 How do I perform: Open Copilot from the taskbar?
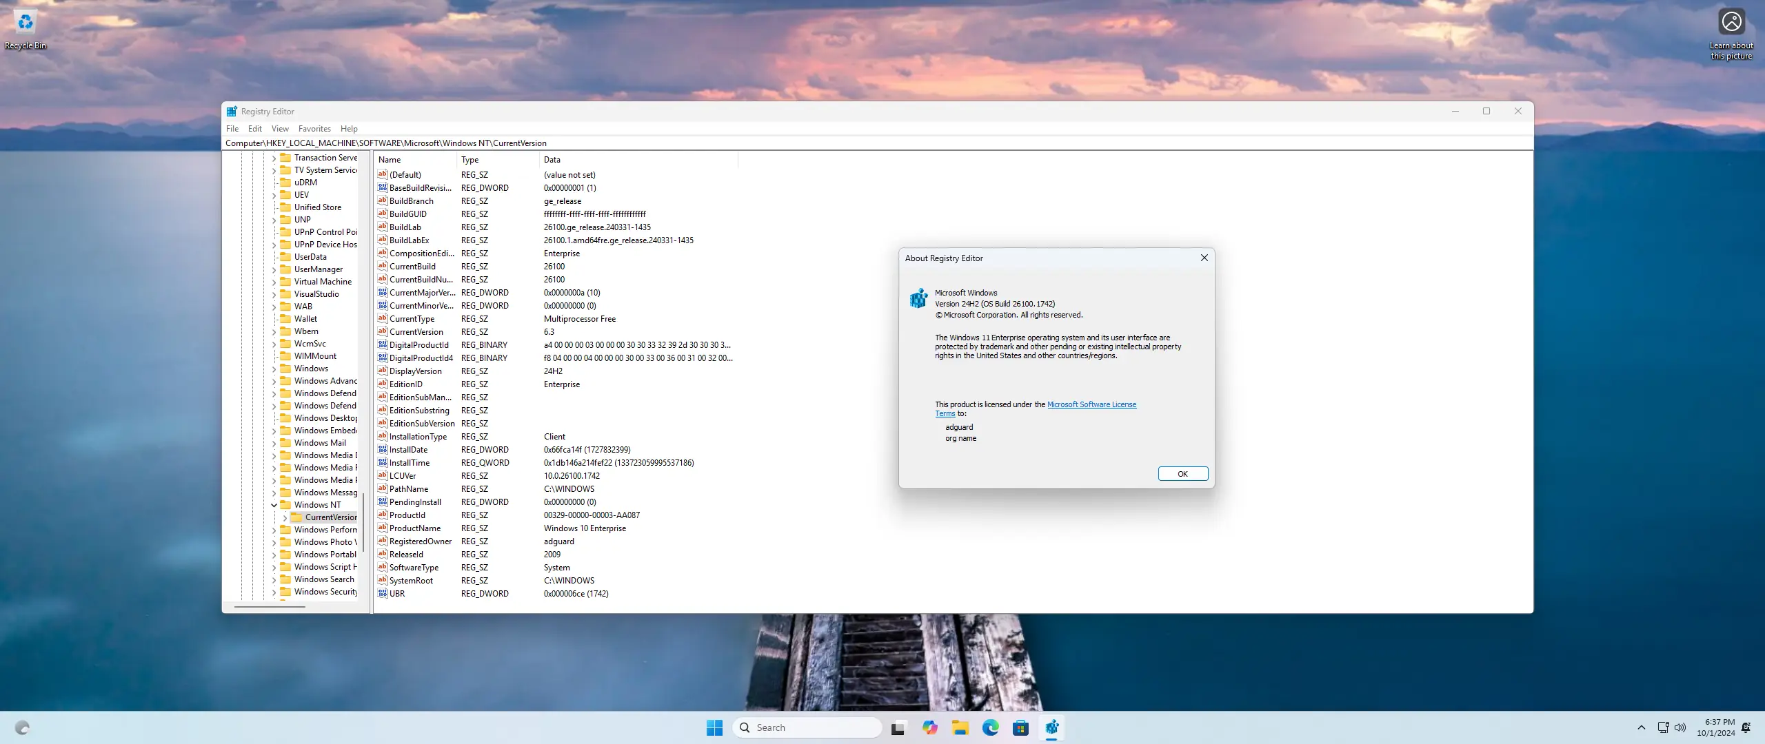coord(929,727)
